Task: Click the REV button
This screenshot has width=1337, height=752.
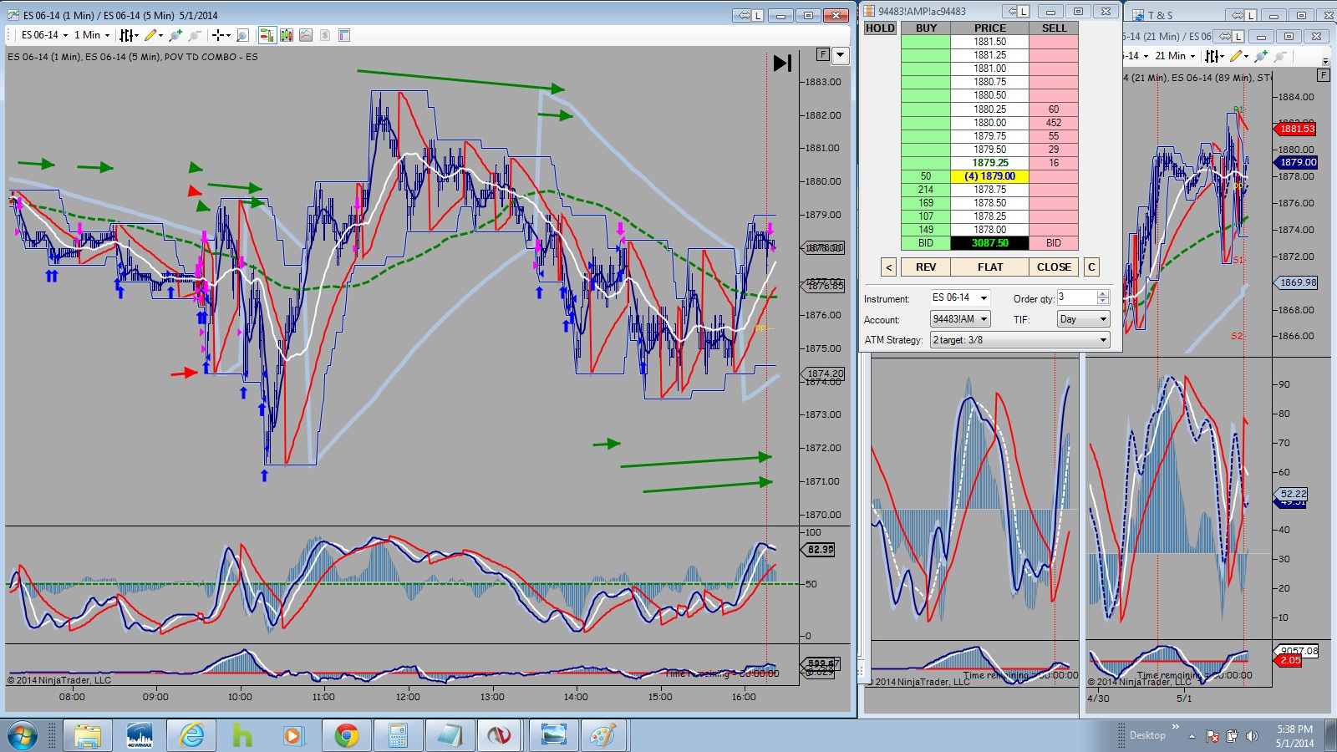Action: [x=926, y=267]
